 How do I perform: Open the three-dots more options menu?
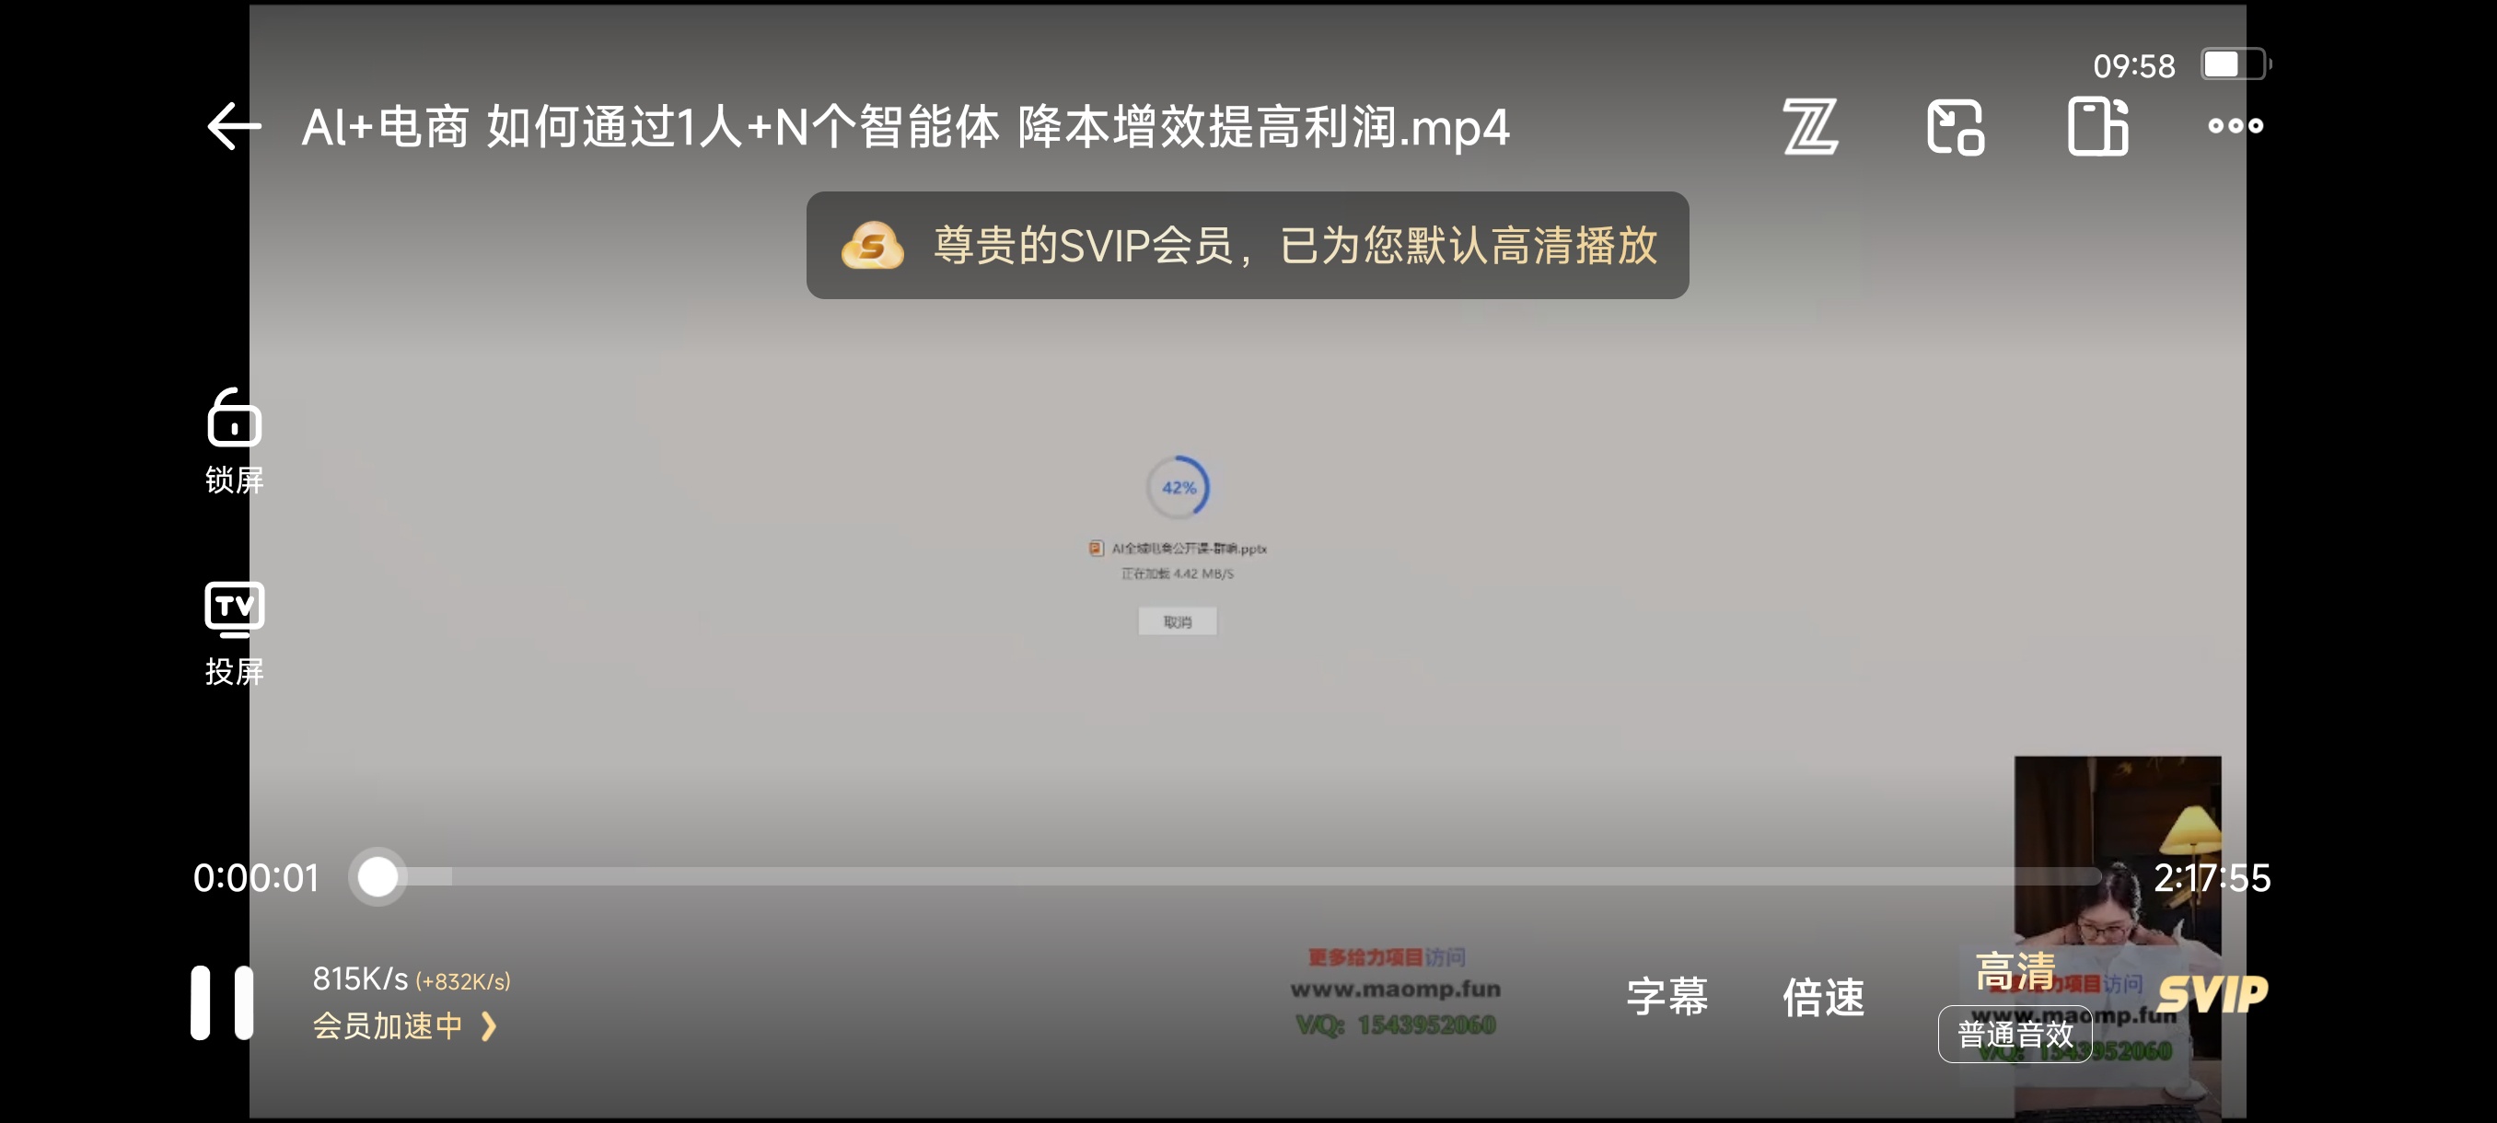[2236, 126]
